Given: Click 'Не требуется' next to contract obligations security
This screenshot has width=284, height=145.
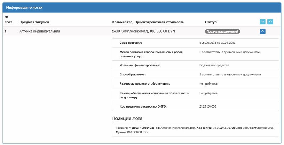Looking at the screenshot, I should coord(208,93).
